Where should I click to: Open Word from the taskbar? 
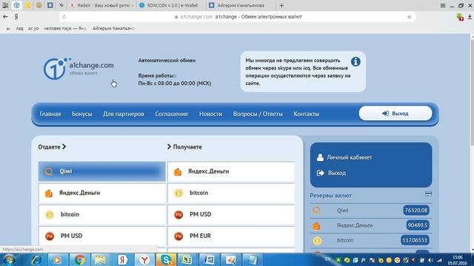click(x=209, y=259)
